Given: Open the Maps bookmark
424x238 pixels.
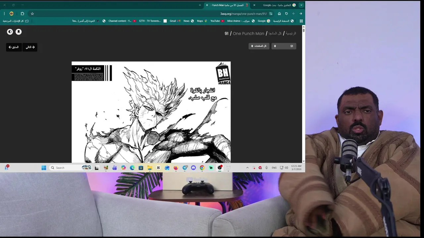Looking at the screenshot, I should [202, 21].
